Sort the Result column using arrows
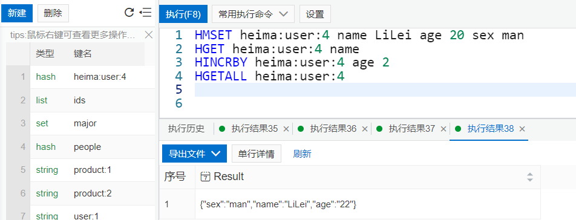The height and width of the screenshot is (220, 576). (530, 177)
